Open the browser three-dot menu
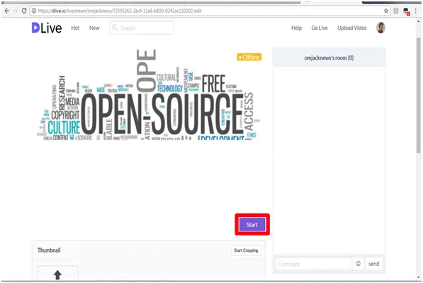Viewport: 423px width, 283px height. tap(416, 11)
